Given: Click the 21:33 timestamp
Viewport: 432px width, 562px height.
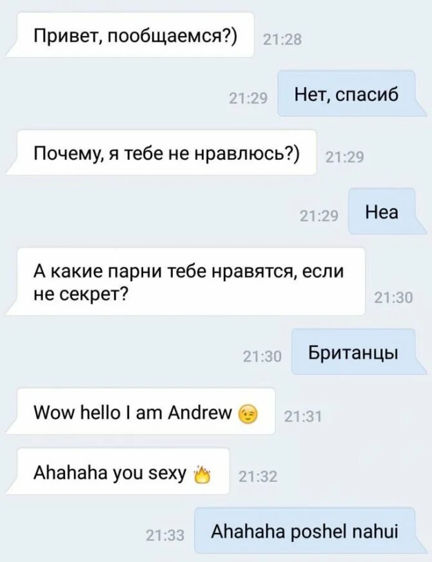Looking at the screenshot, I should pos(165,536).
